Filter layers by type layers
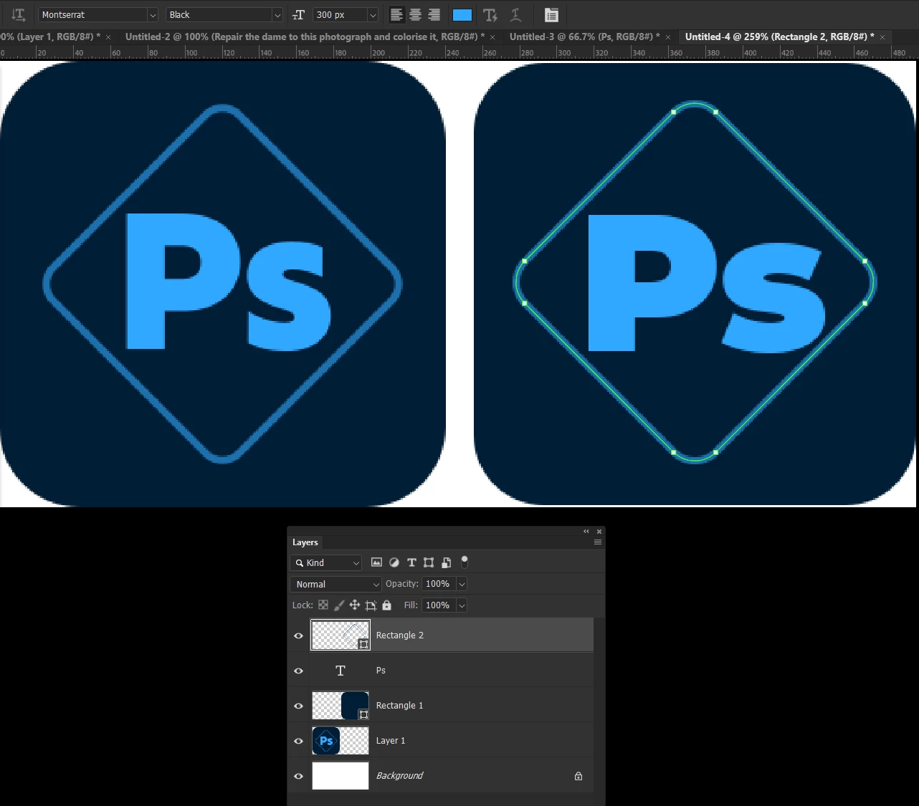 click(x=411, y=562)
